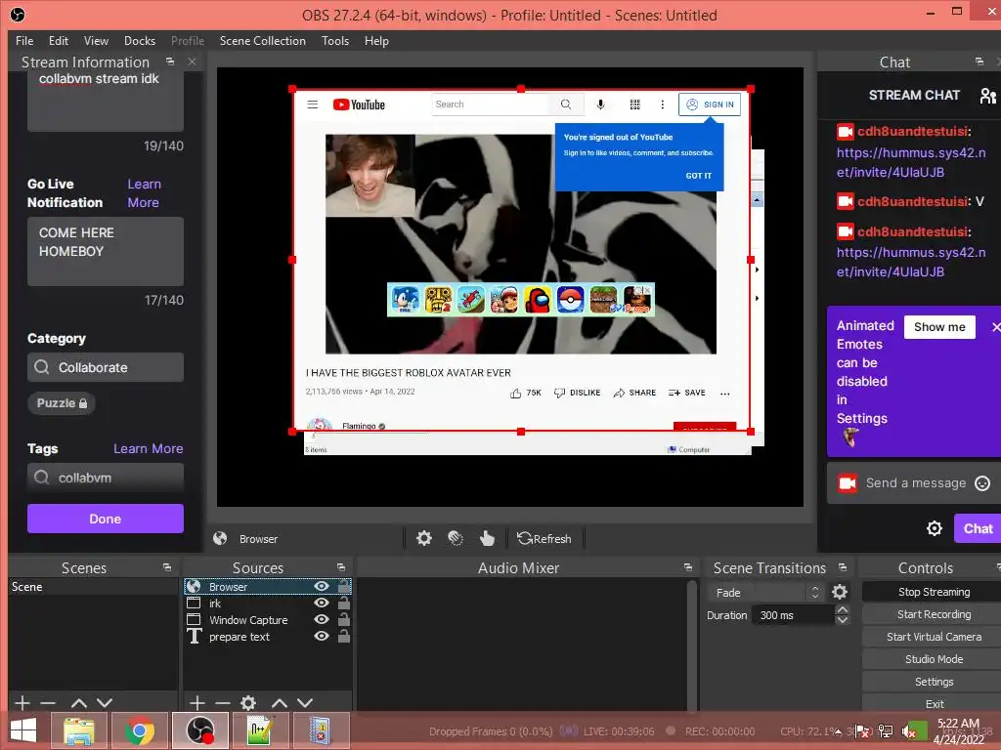
Task: Open the Docks menu
Action: [140, 40]
